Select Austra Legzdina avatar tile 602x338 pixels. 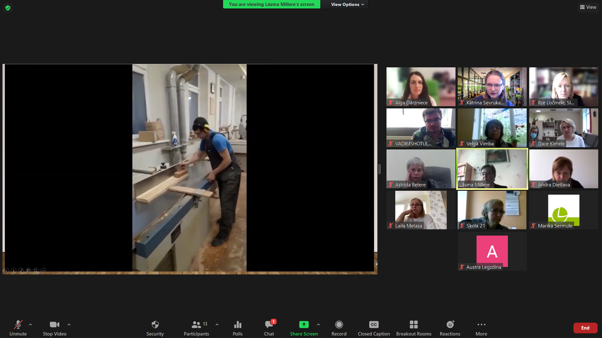point(492,251)
